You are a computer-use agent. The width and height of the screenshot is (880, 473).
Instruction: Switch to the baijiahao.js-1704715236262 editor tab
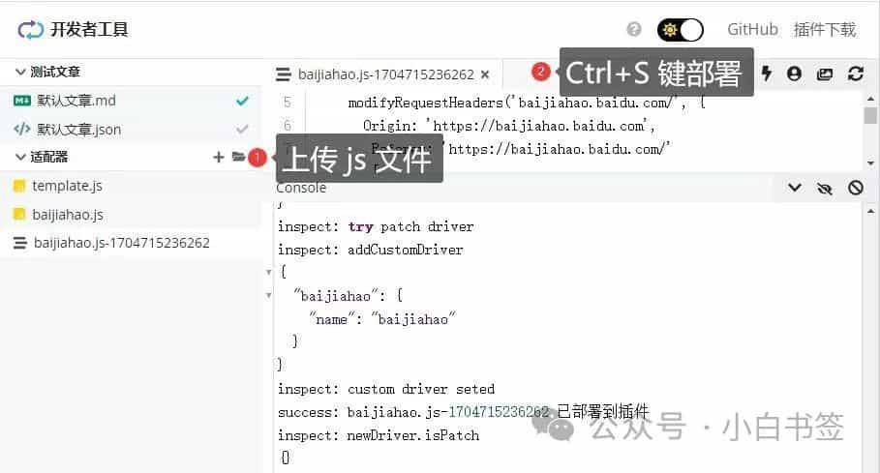(386, 74)
